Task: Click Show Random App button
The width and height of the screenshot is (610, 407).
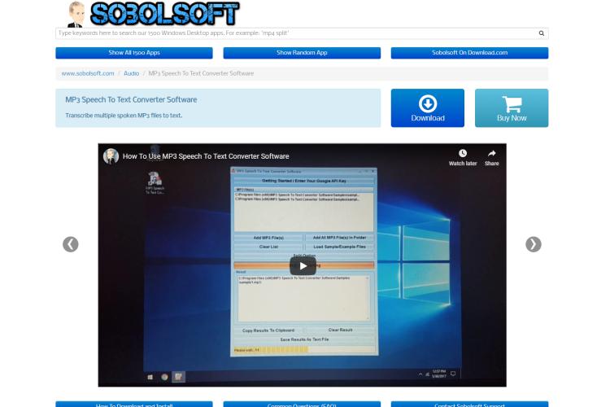Action: (302, 53)
